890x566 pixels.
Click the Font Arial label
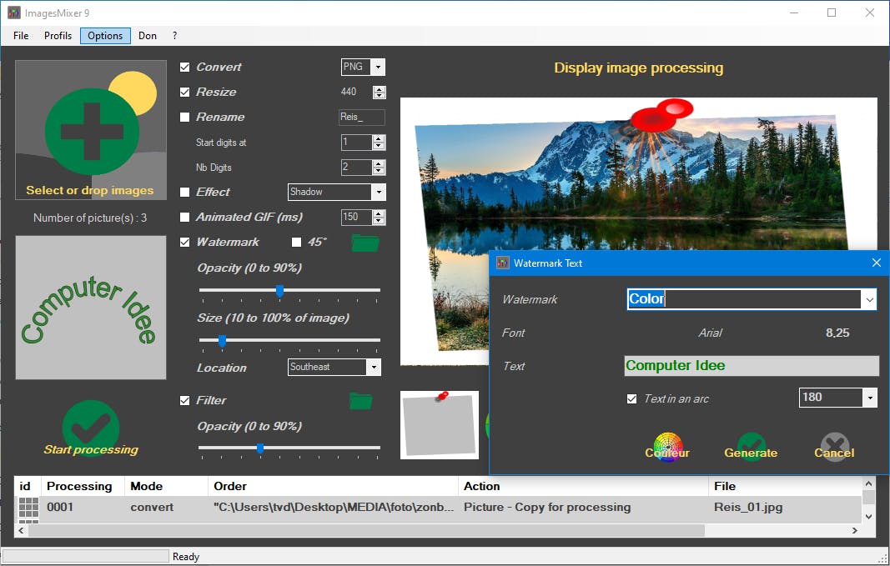(x=710, y=333)
